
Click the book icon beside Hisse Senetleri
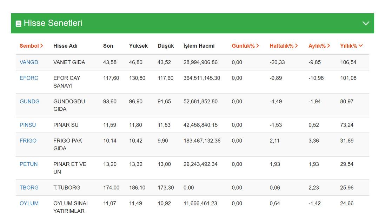click(x=19, y=23)
